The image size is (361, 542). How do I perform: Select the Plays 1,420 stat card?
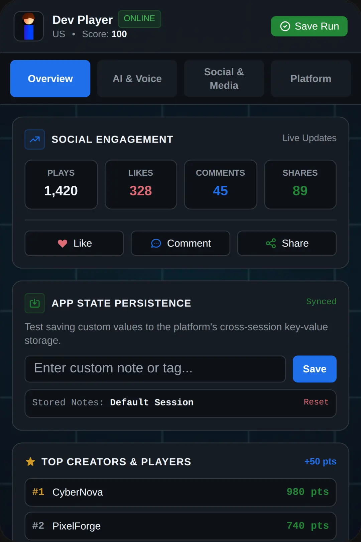click(x=61, y=185)
